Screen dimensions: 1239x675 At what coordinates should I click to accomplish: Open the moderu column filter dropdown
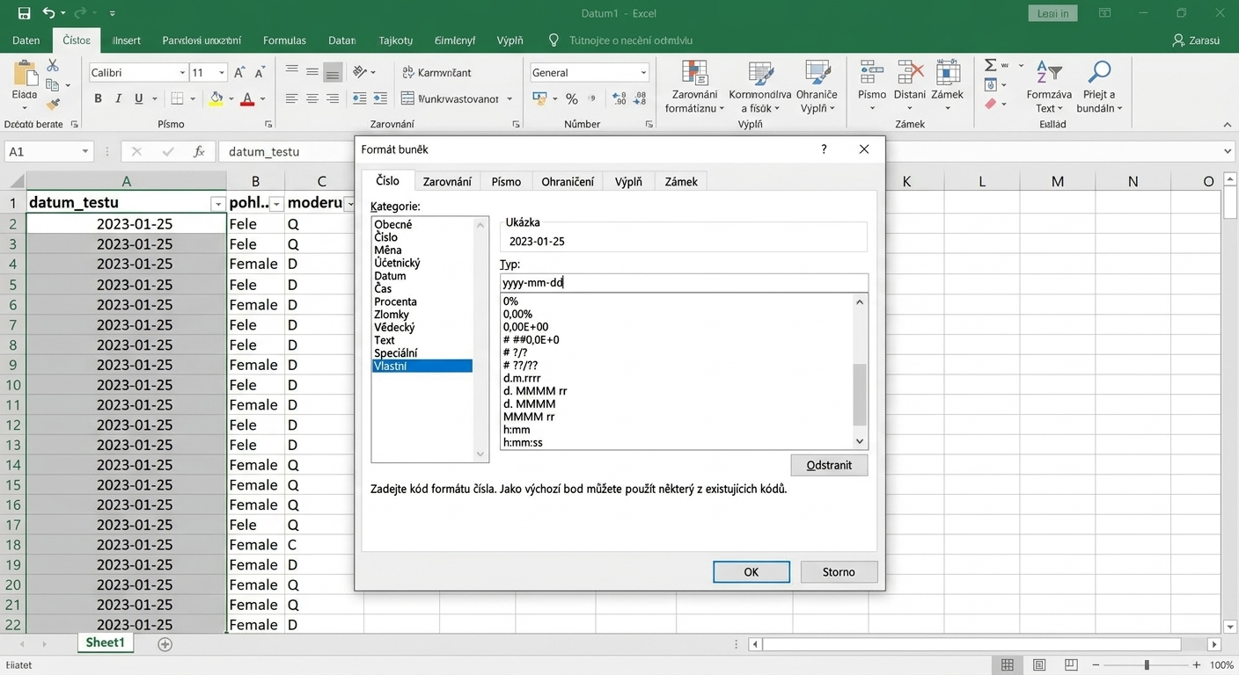pos(348,204)
